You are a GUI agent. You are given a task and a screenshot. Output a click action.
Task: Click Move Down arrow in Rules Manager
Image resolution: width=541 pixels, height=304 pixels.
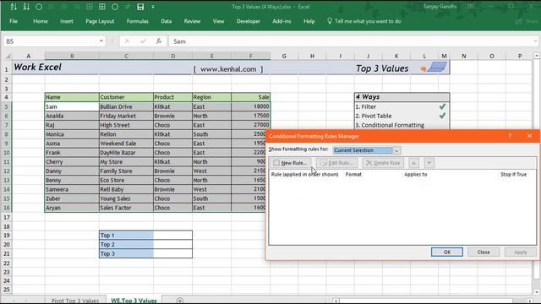tap(429, 163)
